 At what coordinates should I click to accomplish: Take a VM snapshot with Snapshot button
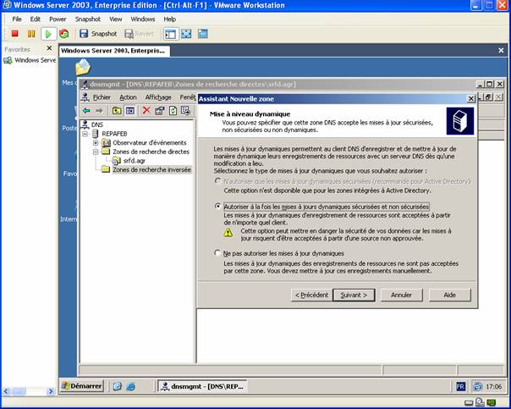(x=98, y=34)
